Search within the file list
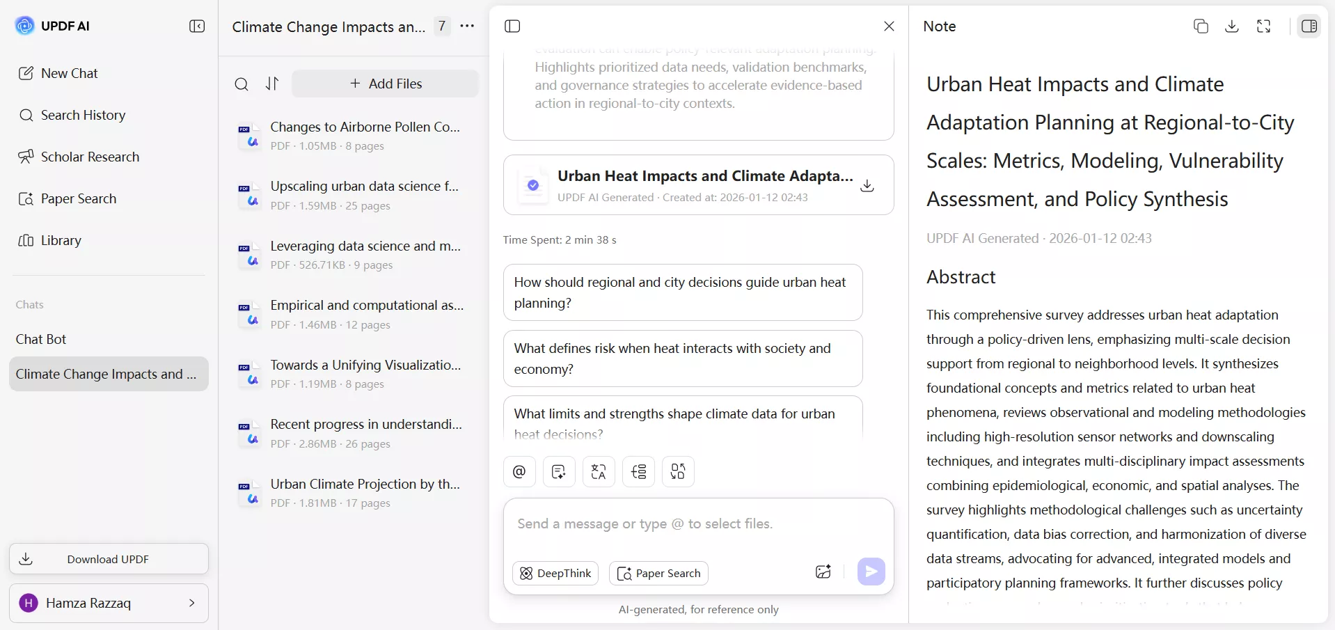 point(242,84)
